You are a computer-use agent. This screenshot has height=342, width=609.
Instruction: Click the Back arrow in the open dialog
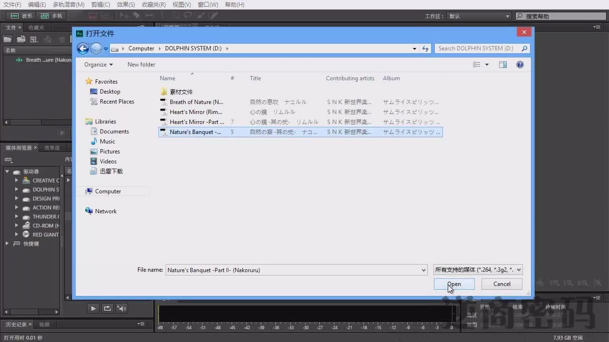[83, 48]
